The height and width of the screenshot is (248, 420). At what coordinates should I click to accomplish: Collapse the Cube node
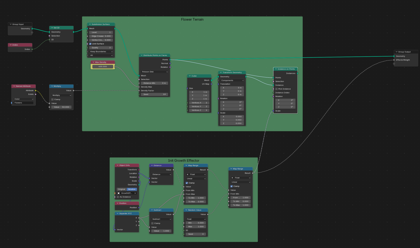[x=190, y=76]
